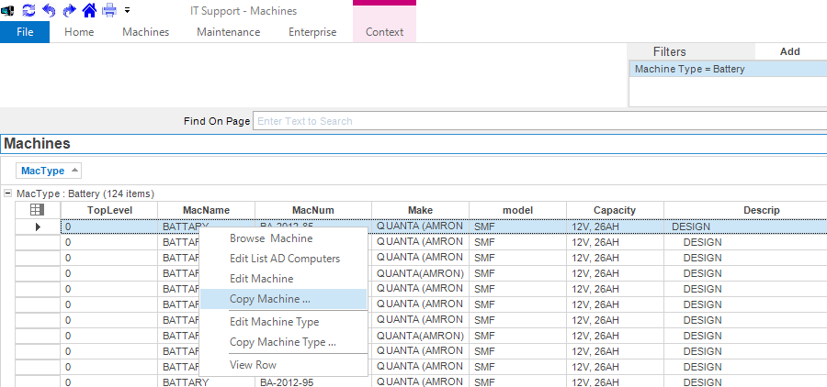The height and width of the screenshot is (387, 827).
Task: Collapse the MacType Battery group
Action: click(x=8, y=193)
